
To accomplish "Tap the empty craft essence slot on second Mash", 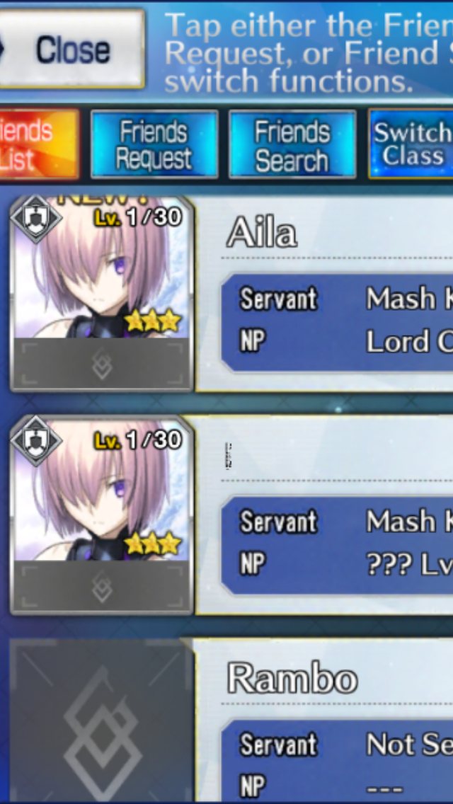I will pos(102,587).
